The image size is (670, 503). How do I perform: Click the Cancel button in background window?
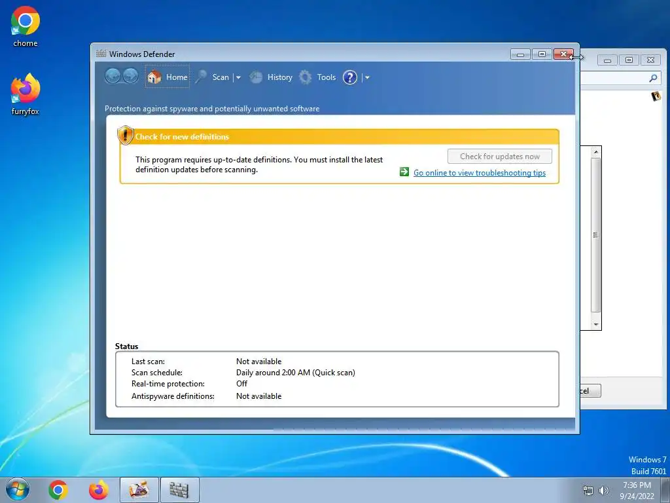coord(591,390)
